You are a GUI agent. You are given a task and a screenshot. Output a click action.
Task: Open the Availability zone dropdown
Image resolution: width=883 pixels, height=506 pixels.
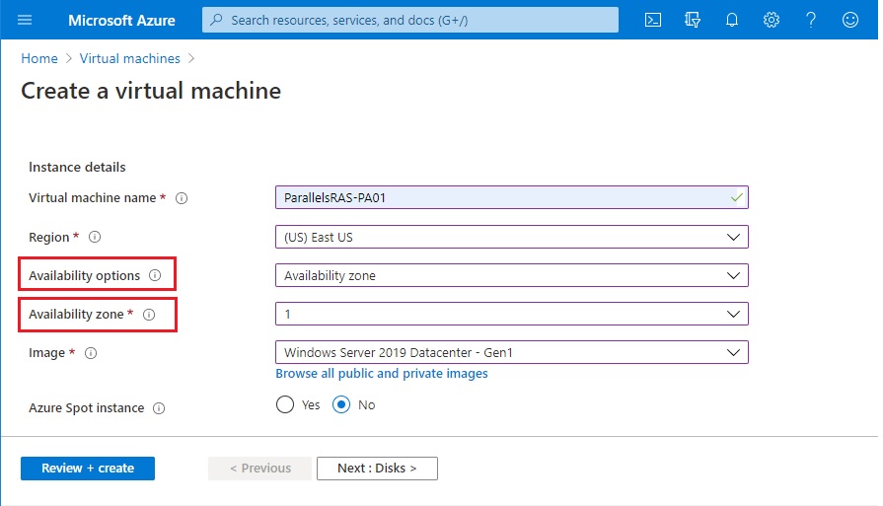[x=511, y=314]
